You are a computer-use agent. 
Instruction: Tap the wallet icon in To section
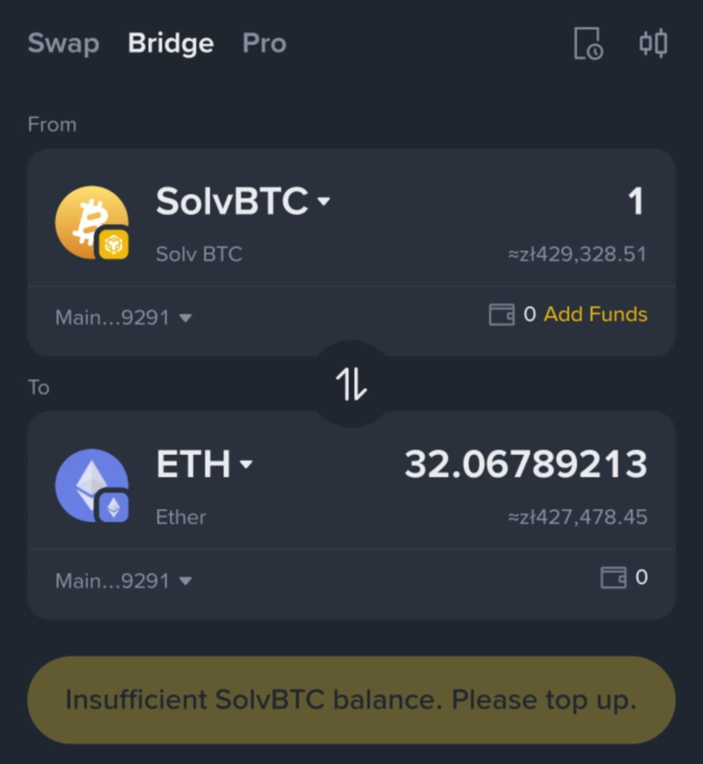click(613, 578)
